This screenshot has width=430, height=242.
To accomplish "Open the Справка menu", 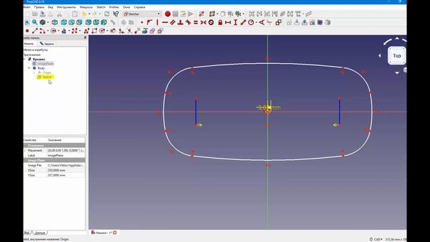I will pyautogui.click(x=139, y=7).
